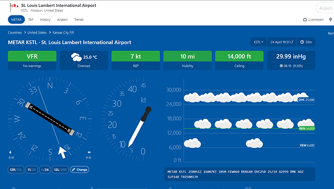Click the Airport search input field
This screenshot has width=334, height=189.
pos(325,8)
